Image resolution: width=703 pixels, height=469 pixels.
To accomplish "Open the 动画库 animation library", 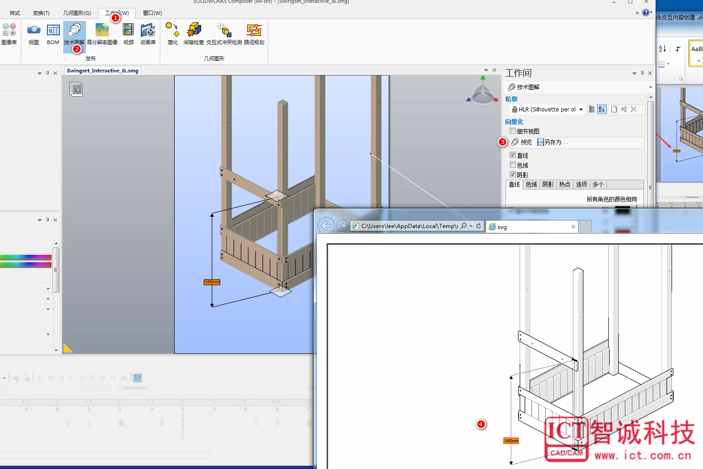I will click(148, 34).
